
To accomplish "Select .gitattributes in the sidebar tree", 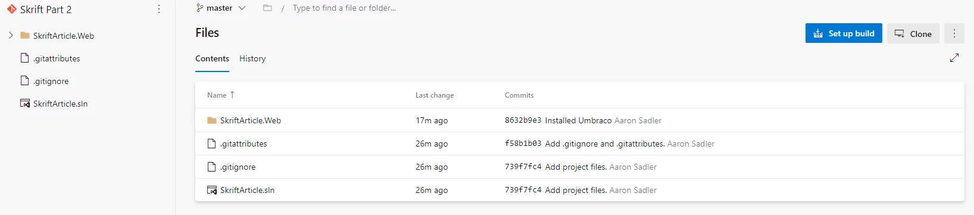I will tap(57, 58).
